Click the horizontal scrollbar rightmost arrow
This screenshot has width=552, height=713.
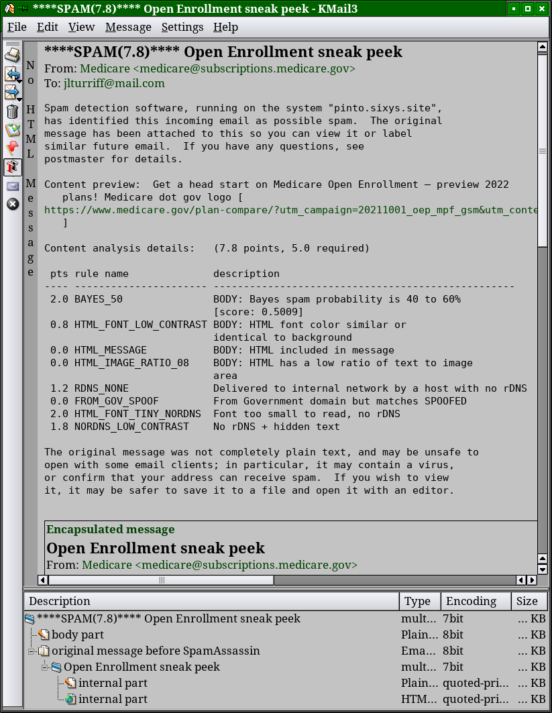tap(531, 580)
